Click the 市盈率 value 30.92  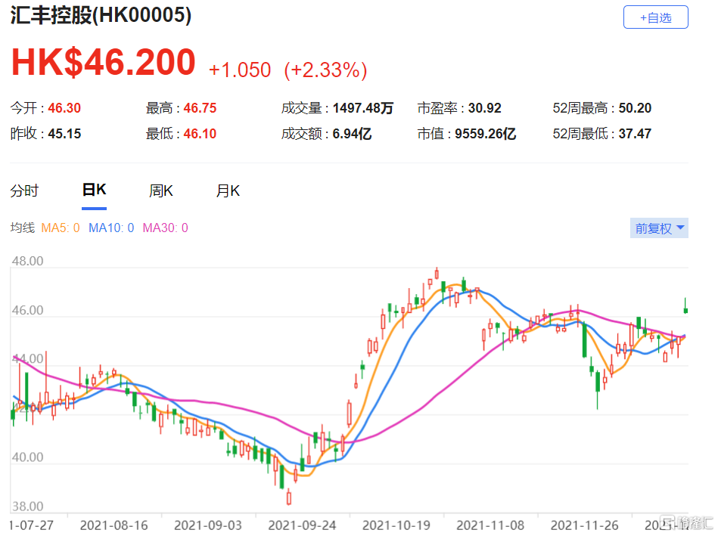click(485, 108)
